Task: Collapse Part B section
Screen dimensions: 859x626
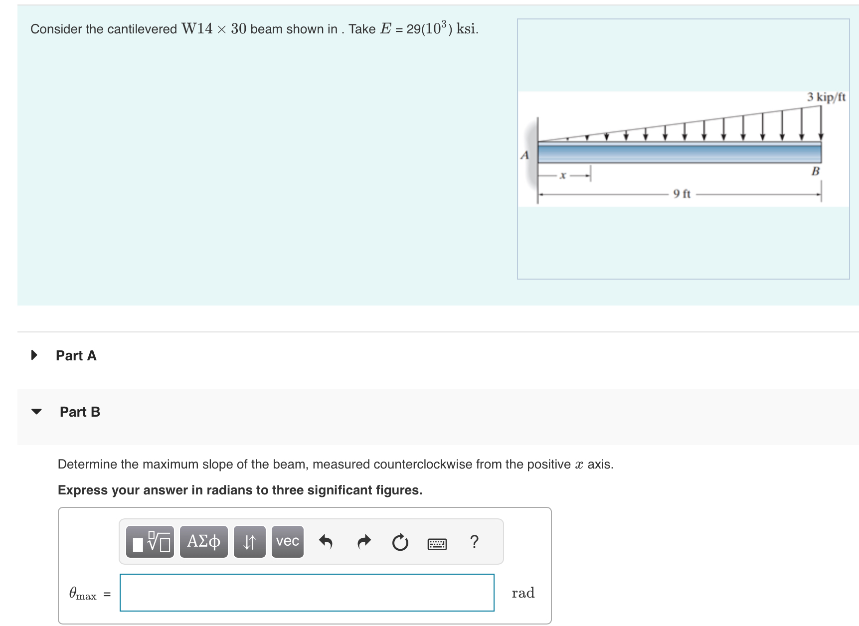Action: pyautogui.click(x=37, y=412)
